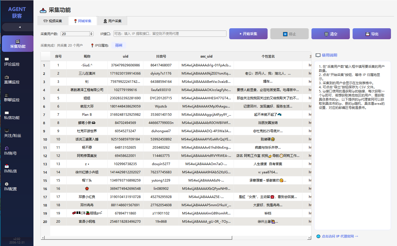Select row header number 12
The width and height of the screenshot is (397, 246).
[x=45, y=156]
